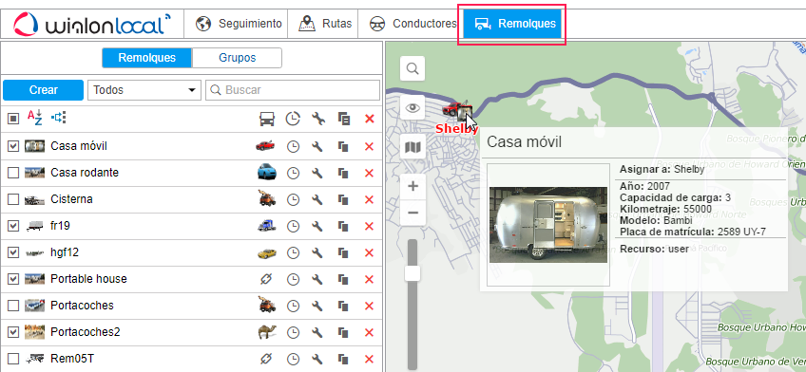Open the Todos filter dropdown
806x372 pixels.
click(x=144, y=90)
